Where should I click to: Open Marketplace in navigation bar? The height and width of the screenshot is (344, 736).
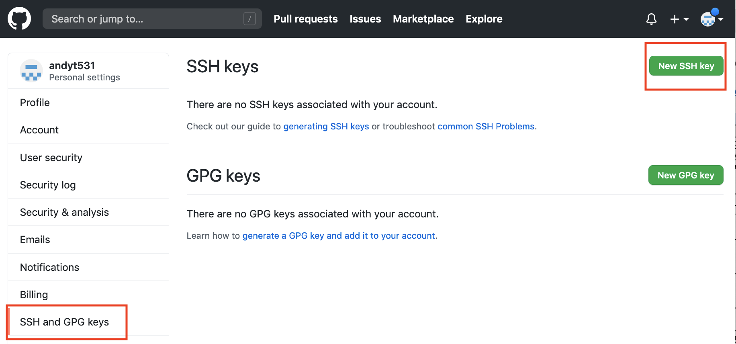coord(423,19)
